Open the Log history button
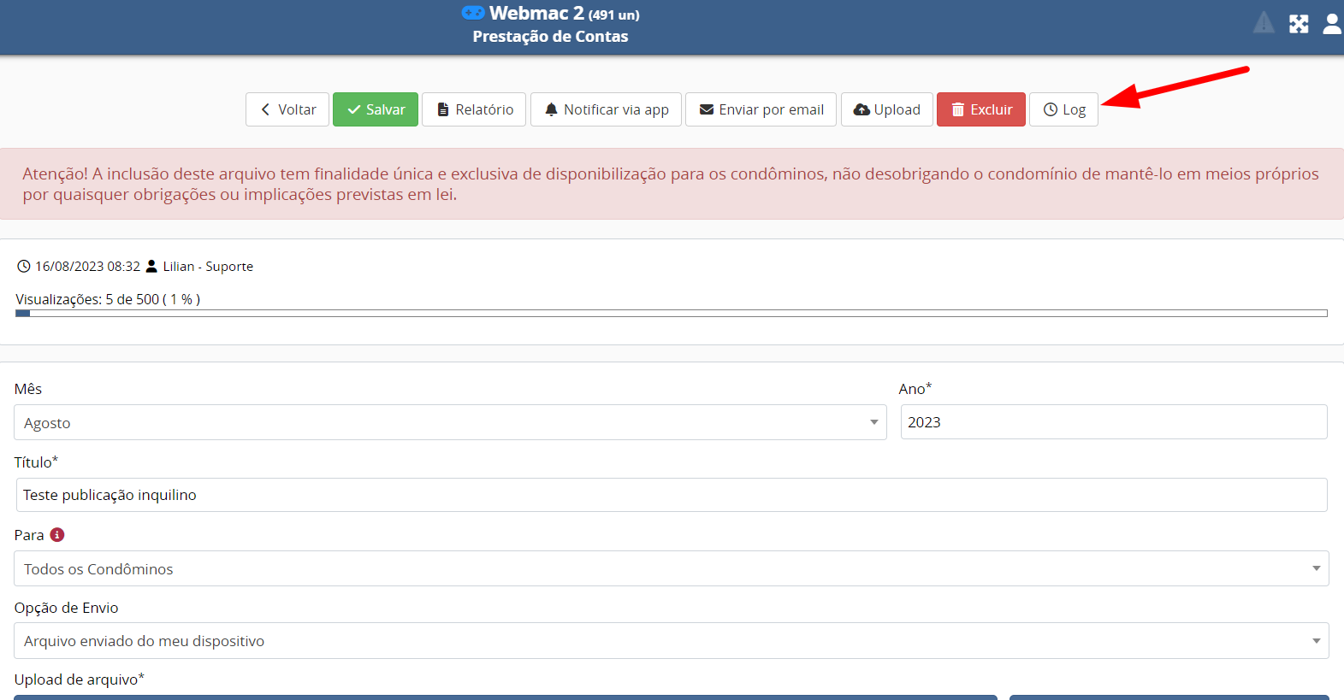The height and width of the screenshot is (700, 1344). [1063, 109]
